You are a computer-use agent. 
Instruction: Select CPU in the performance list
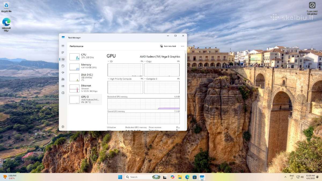click(x=85, y=56)
